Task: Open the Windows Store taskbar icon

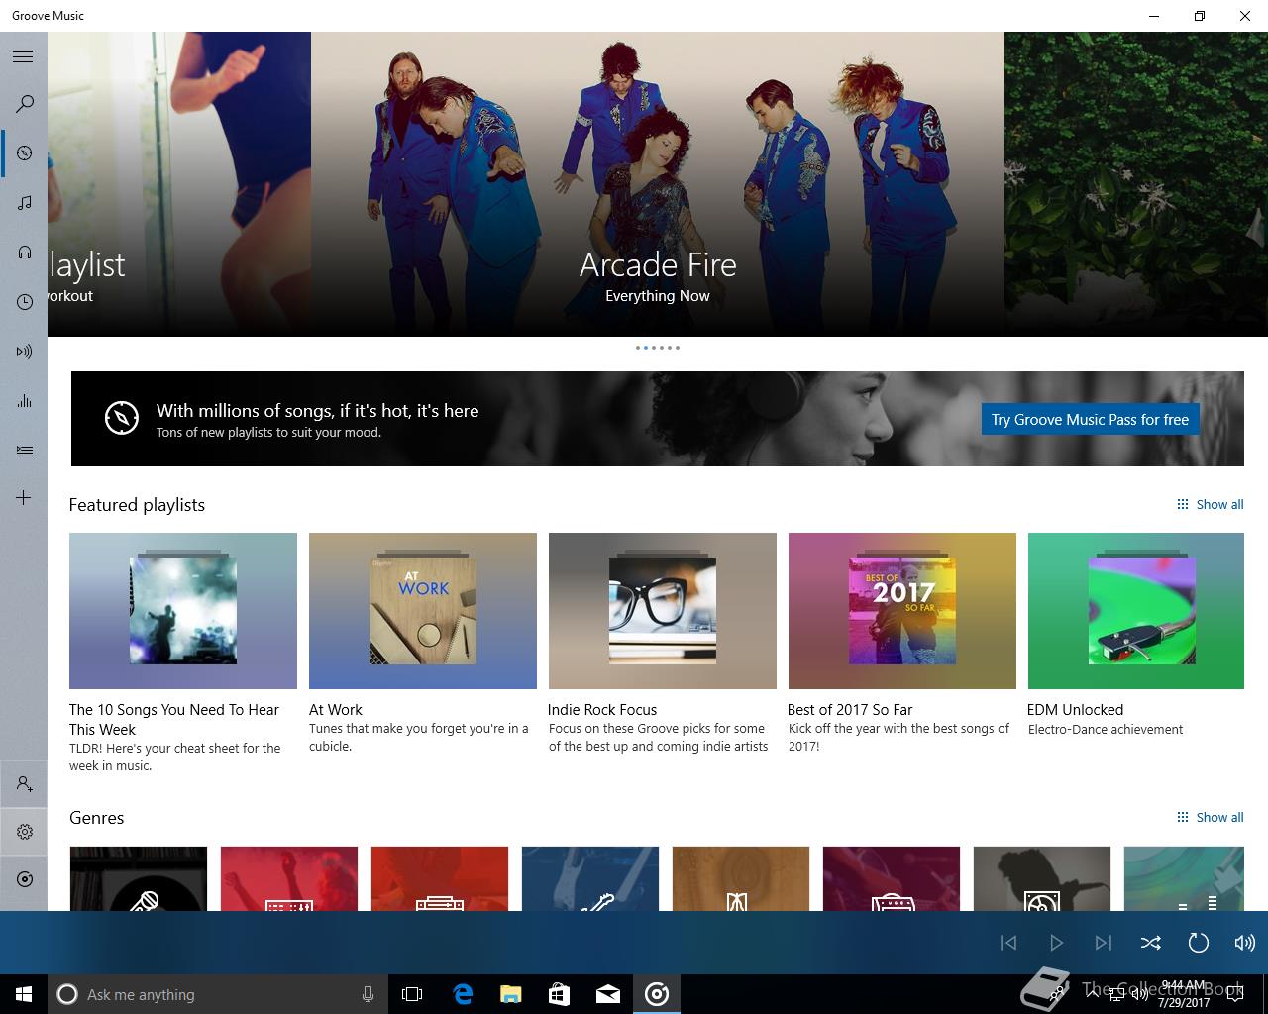Action: pos(560,994)
